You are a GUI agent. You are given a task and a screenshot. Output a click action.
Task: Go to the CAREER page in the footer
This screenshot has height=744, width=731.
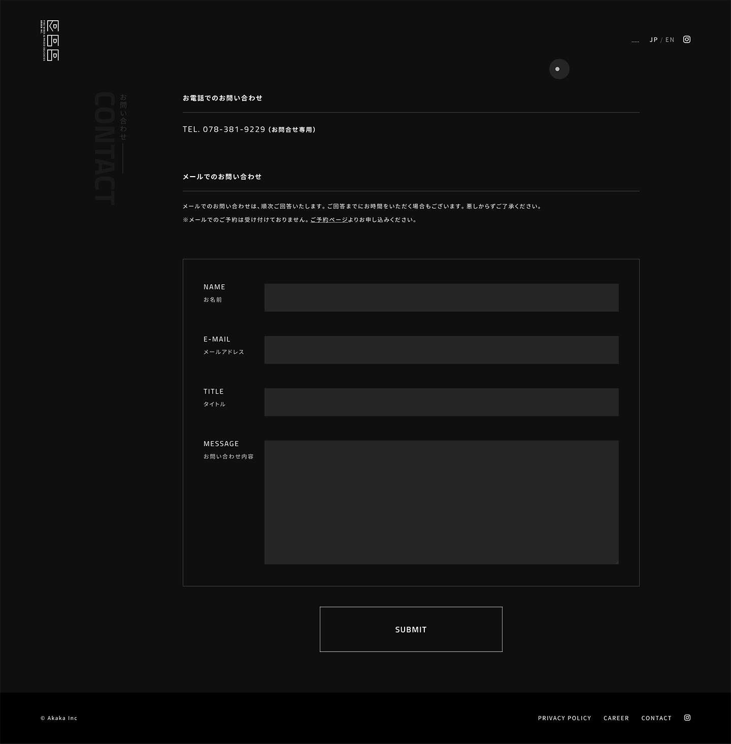[616, 718]
